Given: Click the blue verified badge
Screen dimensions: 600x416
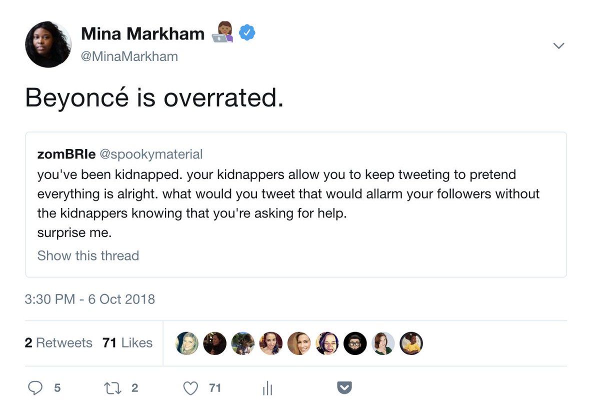Looking at the screenshot, I should tap(247, 33).
